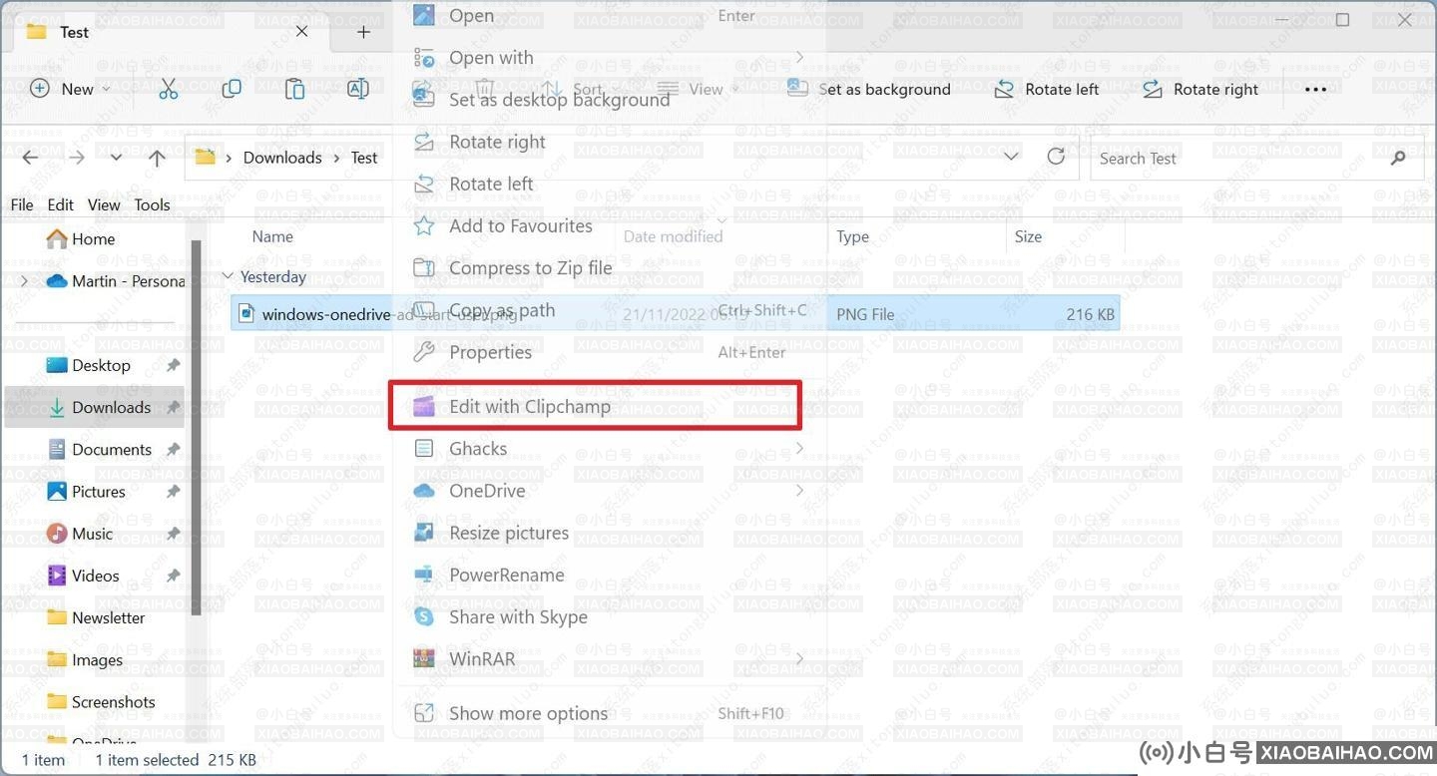Viewport: 1437px width, 776px height.
Task: Go back with the left arrow
Action: (30, 158)
